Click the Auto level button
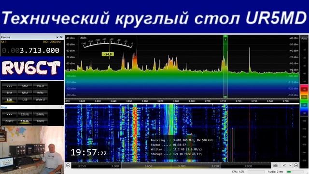 (x=304, y=38)
